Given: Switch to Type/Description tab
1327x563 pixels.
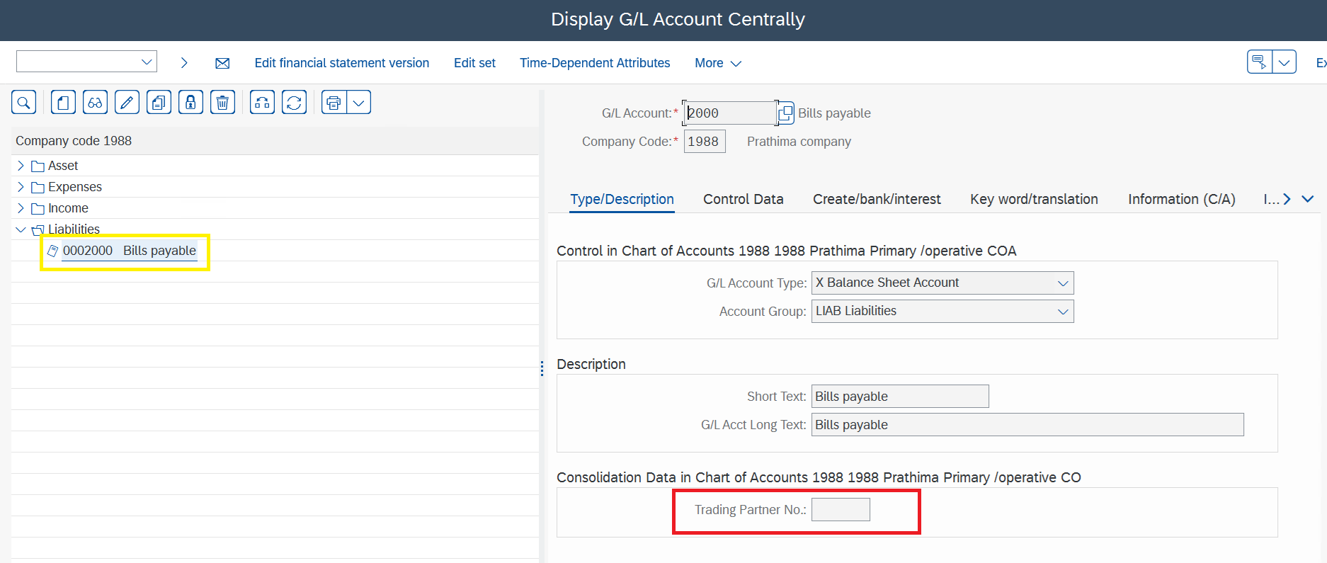Looking at the screenshot, I should 622,199.
